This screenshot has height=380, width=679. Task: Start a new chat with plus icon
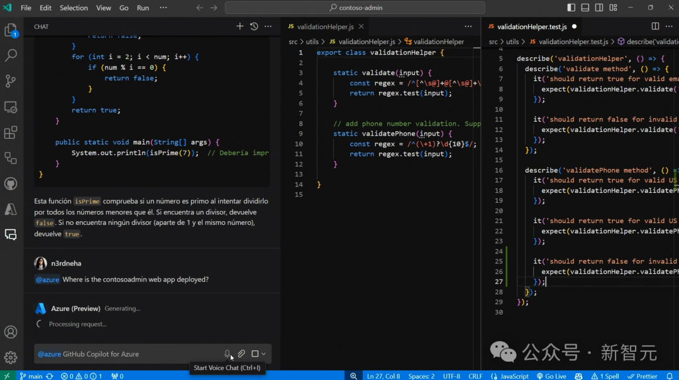click(240, 26)
